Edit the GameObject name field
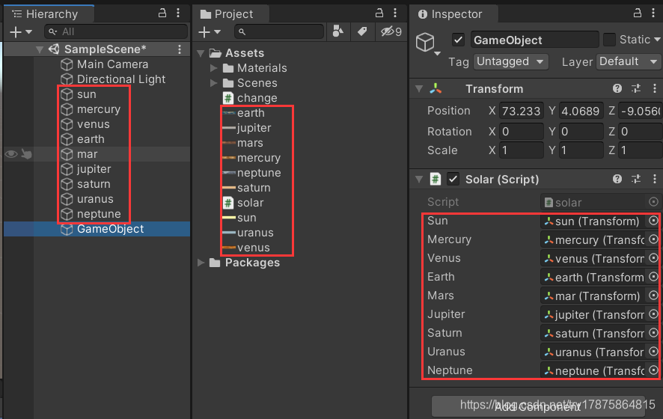This screenshot has width=663, height=419. 534,40
